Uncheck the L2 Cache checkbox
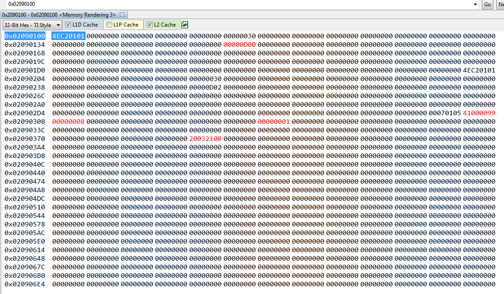The image size is (504, 294). (x=150, y=25)
